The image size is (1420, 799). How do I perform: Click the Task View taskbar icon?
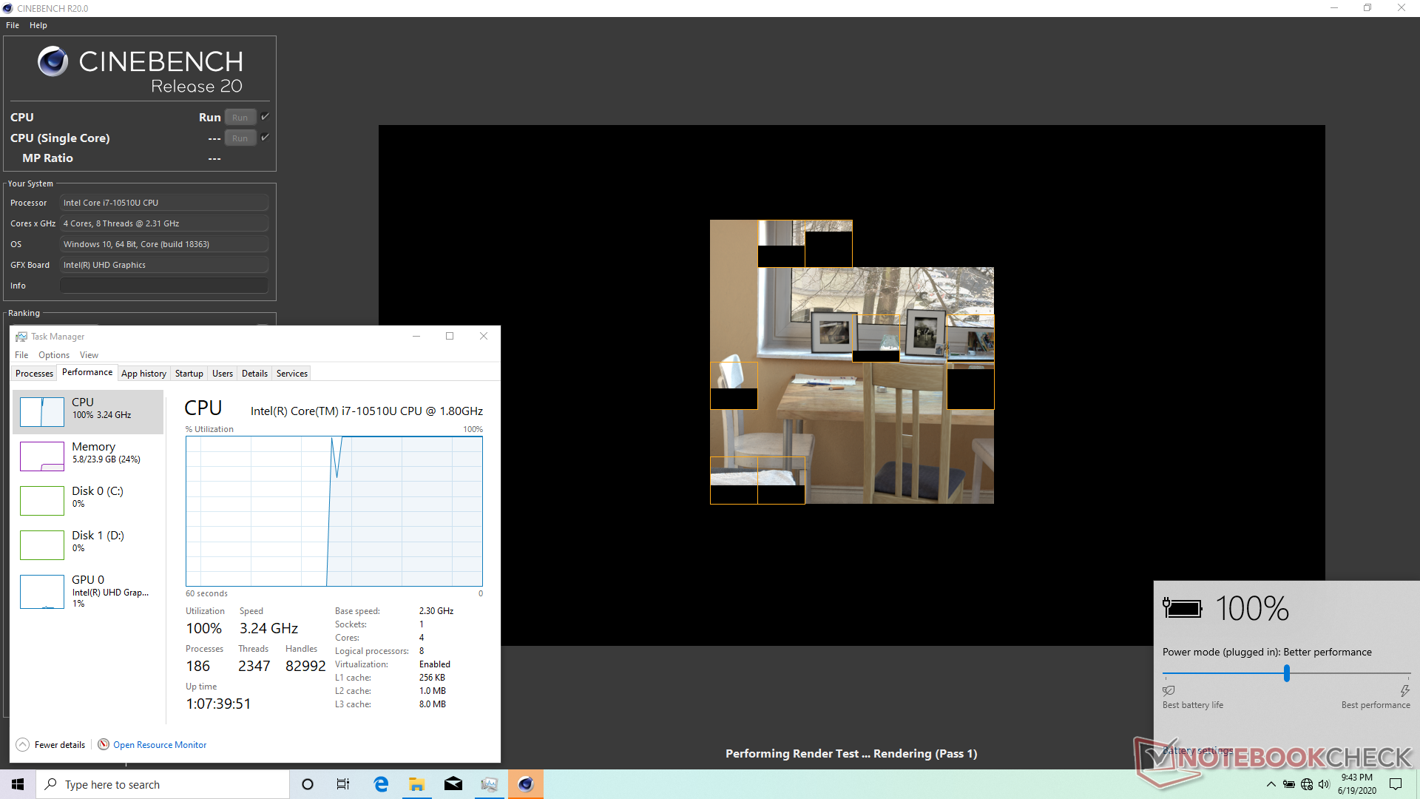[343, 784]
